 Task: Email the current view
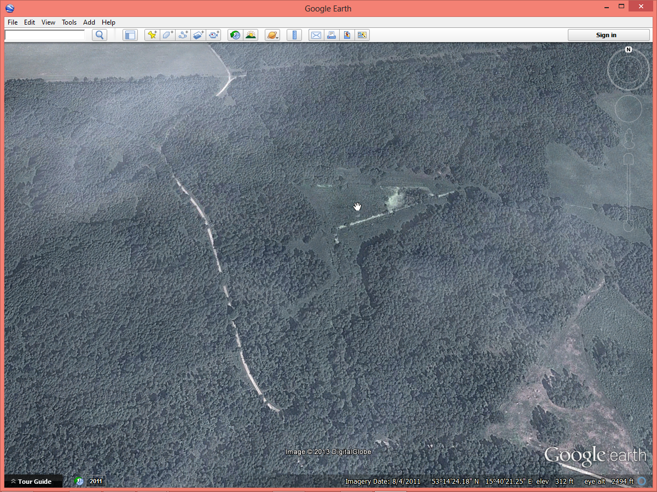point(316,35)
